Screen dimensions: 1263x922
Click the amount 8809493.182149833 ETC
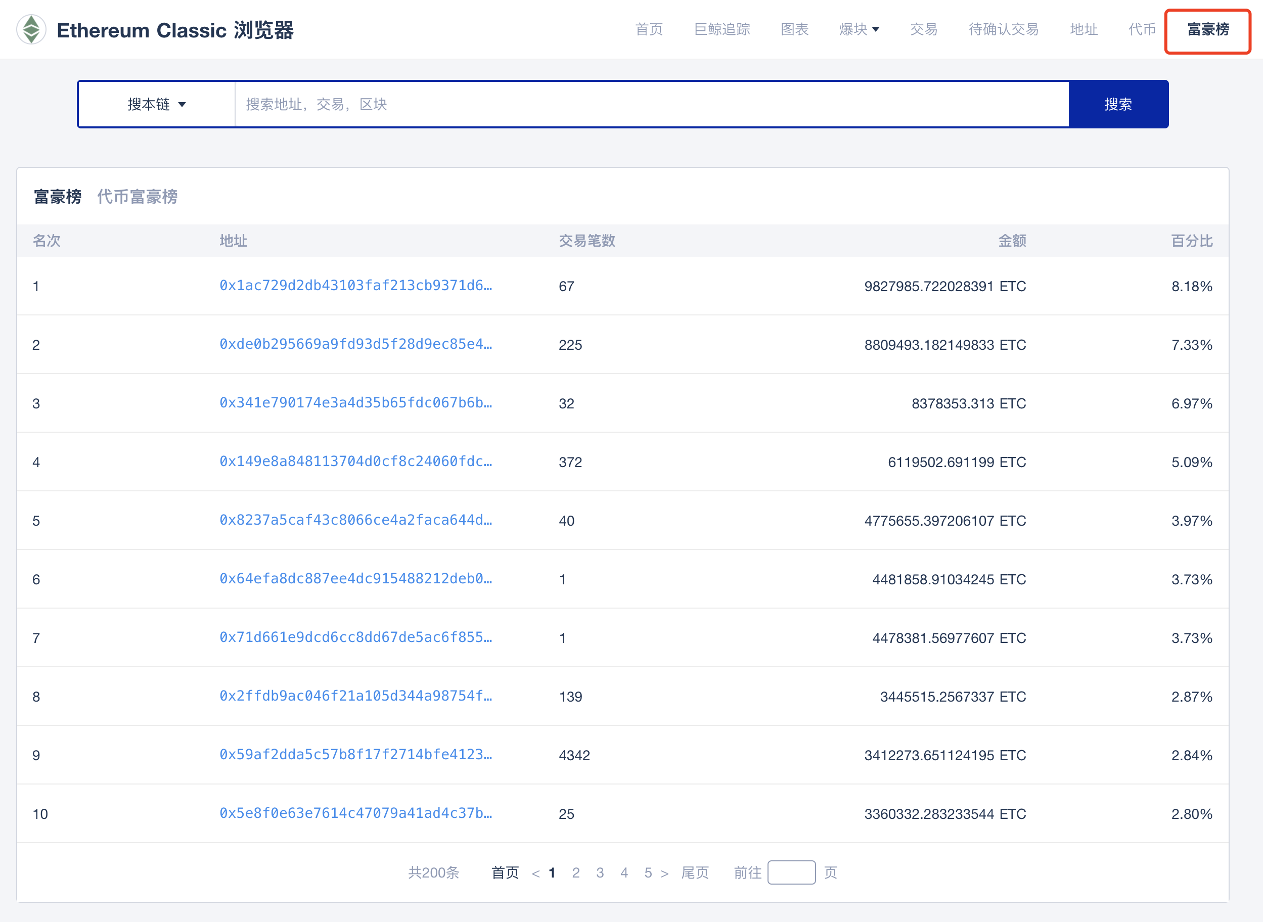(x=945, y=345)
